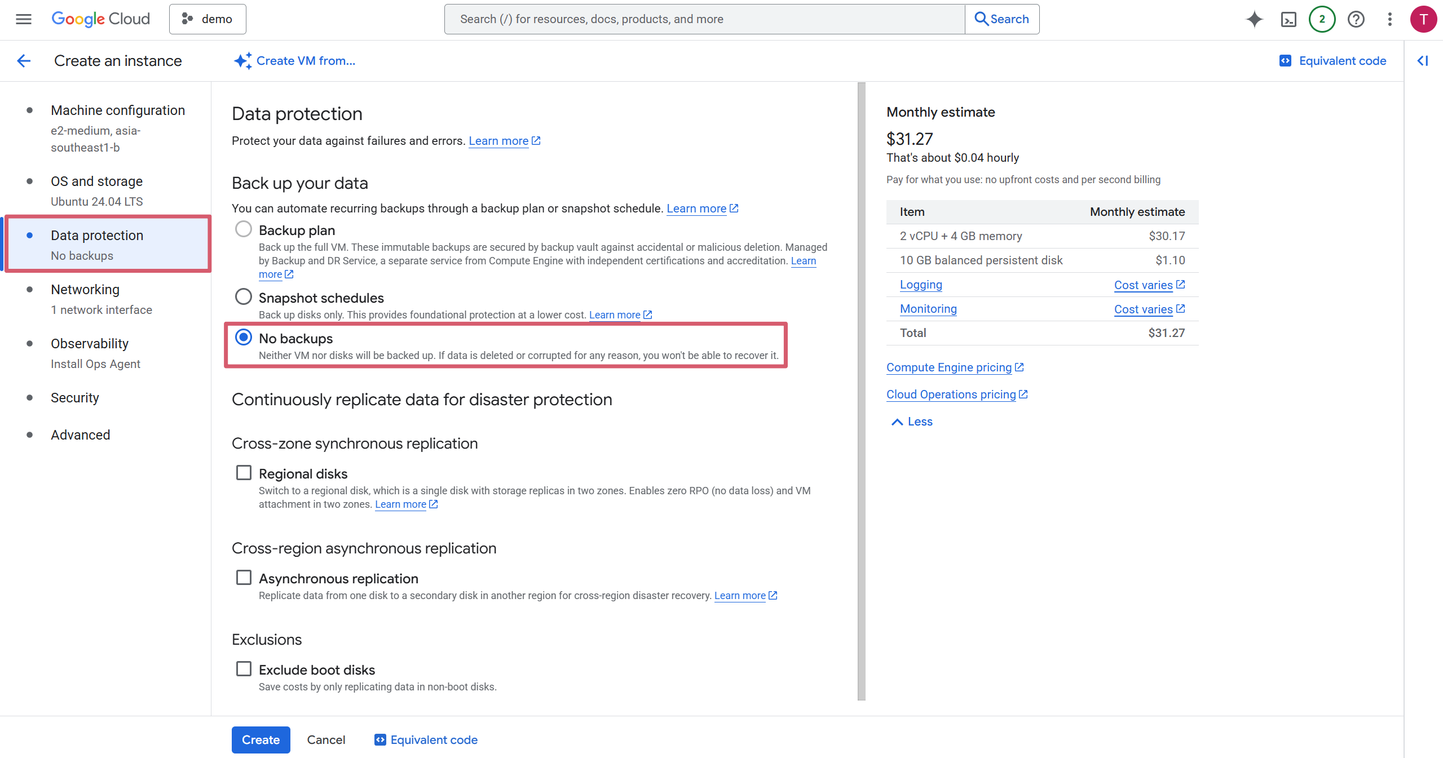Viewport: 1443px width, 758px height.
Task: Open the OS and storage section
Action: click(x=96, y=181)
